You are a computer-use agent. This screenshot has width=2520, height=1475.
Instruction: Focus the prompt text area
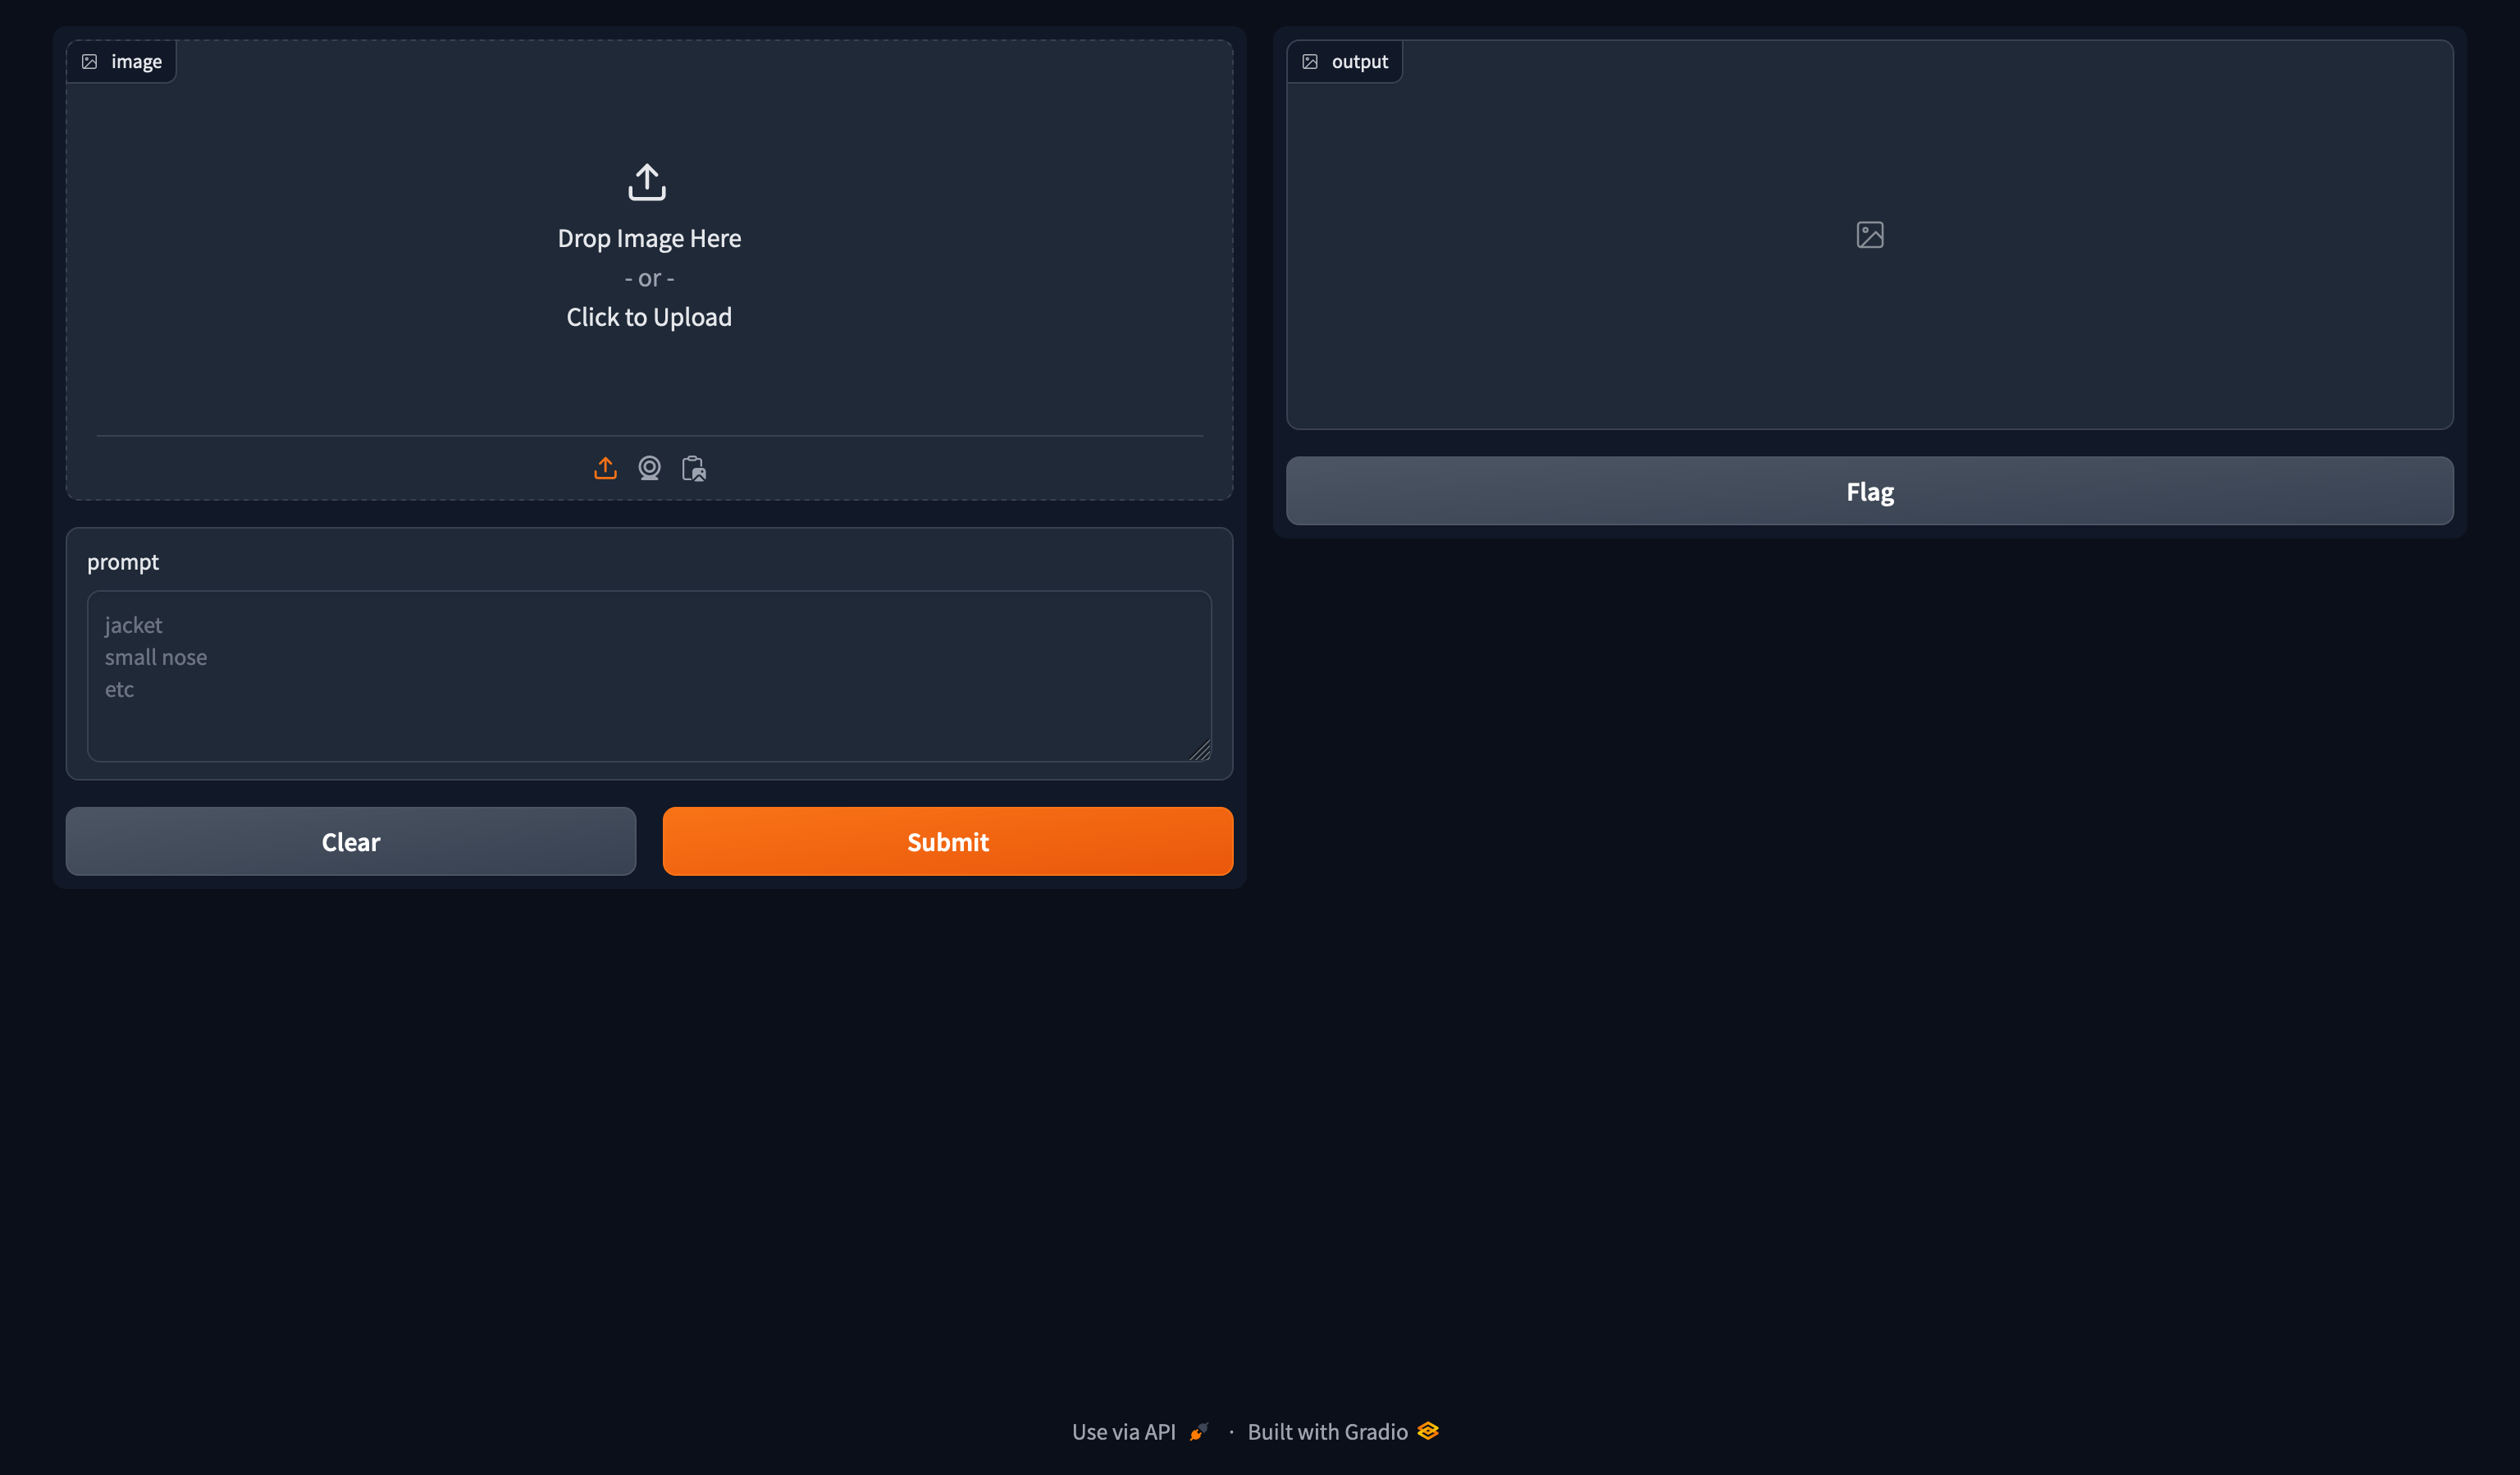[648, 676]
